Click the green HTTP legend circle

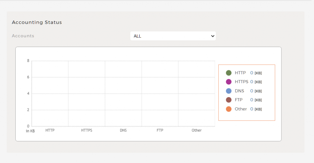[228, 73]
